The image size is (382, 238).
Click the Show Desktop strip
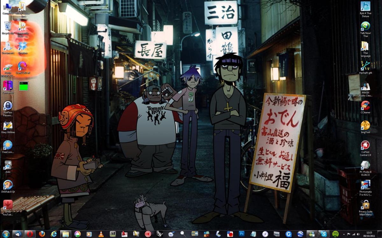pyautogui.click(x=379, y=234)
